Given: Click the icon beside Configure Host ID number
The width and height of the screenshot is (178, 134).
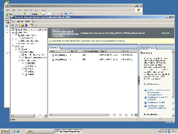Looking at the screenshot, I should (146, 98).
